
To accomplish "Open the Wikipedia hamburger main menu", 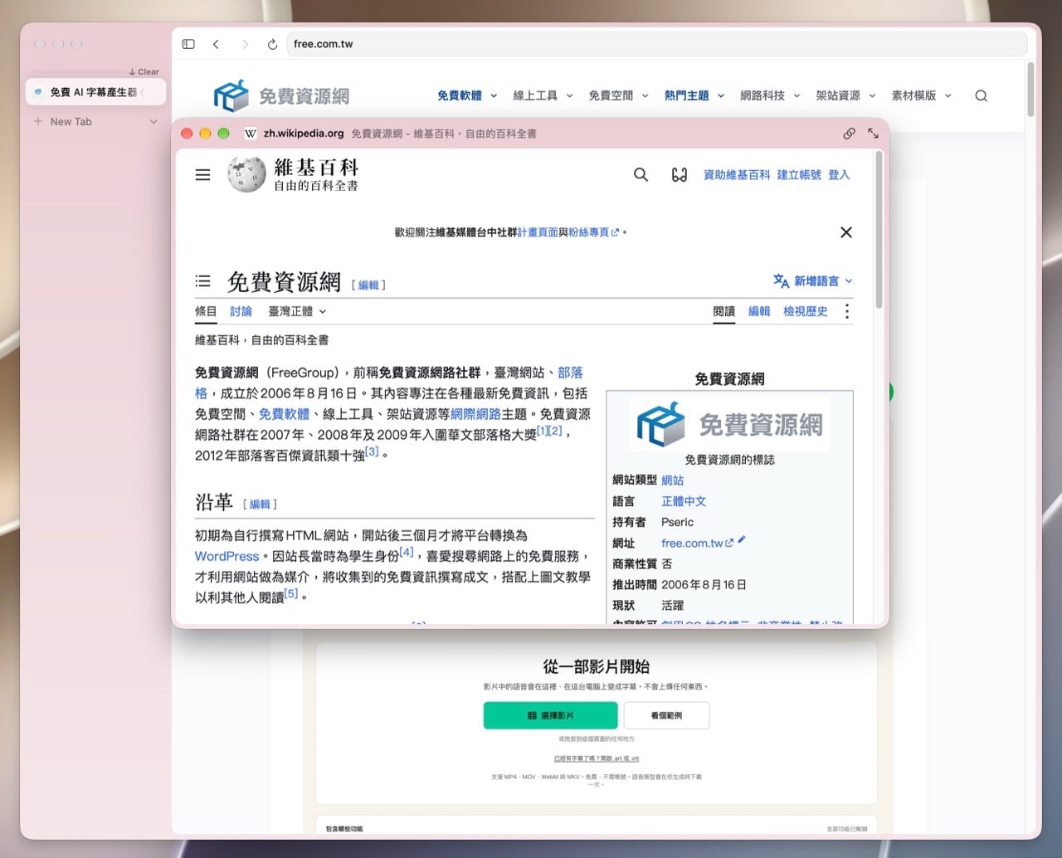I will 202,174.
